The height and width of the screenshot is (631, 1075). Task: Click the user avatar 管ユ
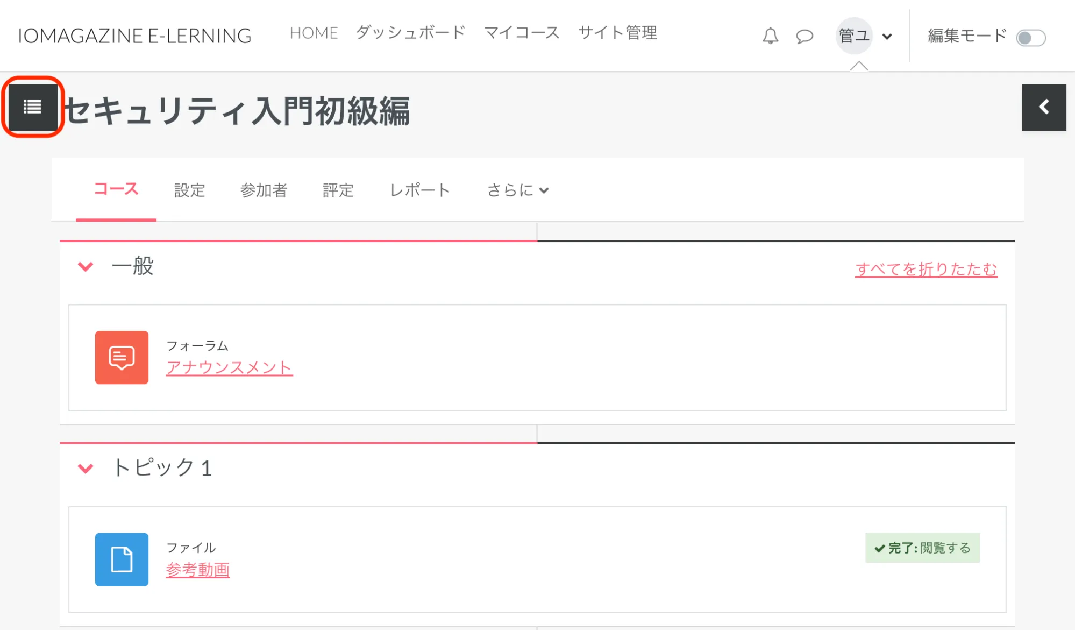click(854, 36)
